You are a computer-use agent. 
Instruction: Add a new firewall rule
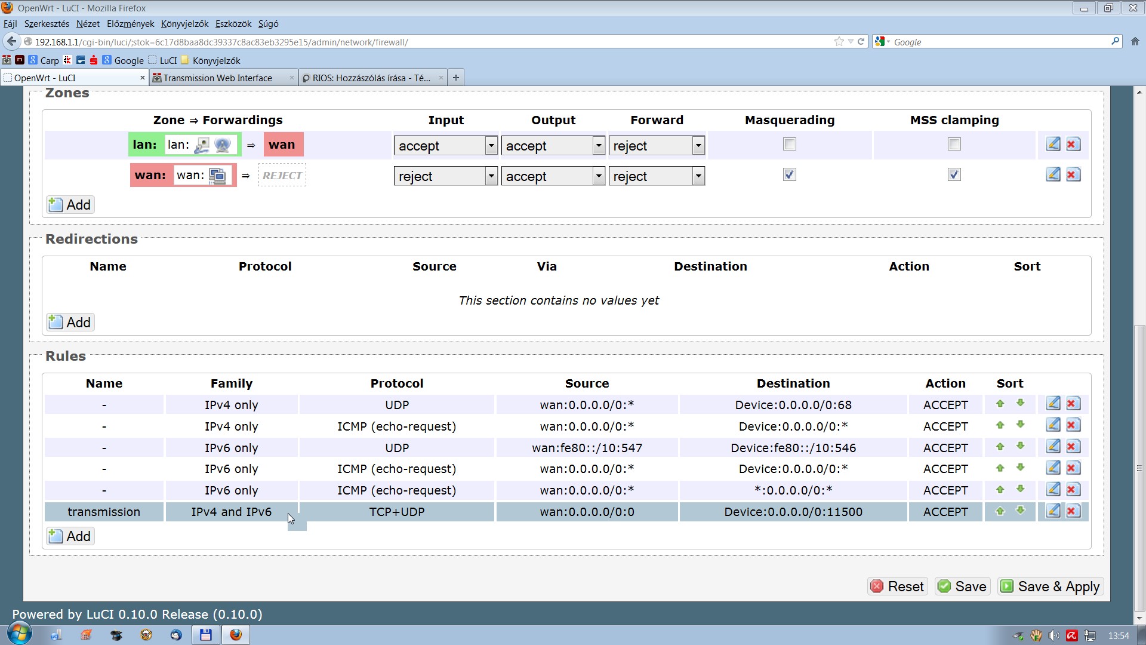[x=70, y=536]
